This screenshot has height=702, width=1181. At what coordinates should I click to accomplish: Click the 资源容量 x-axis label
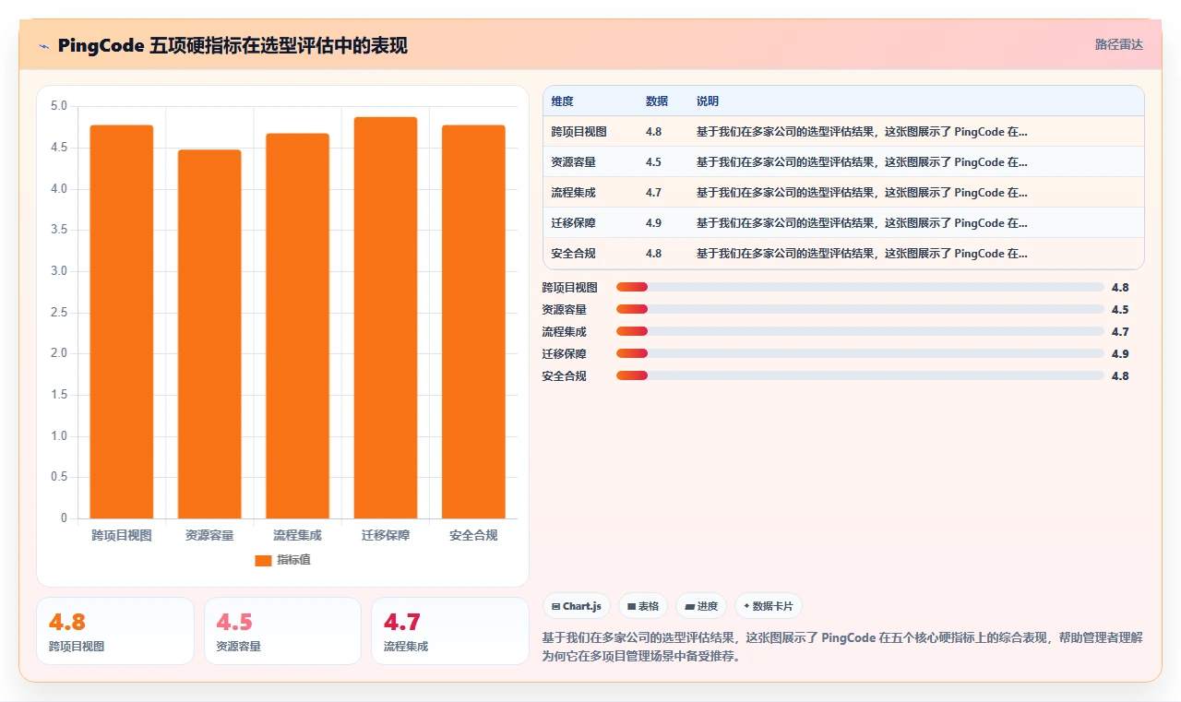click(209, 535)
